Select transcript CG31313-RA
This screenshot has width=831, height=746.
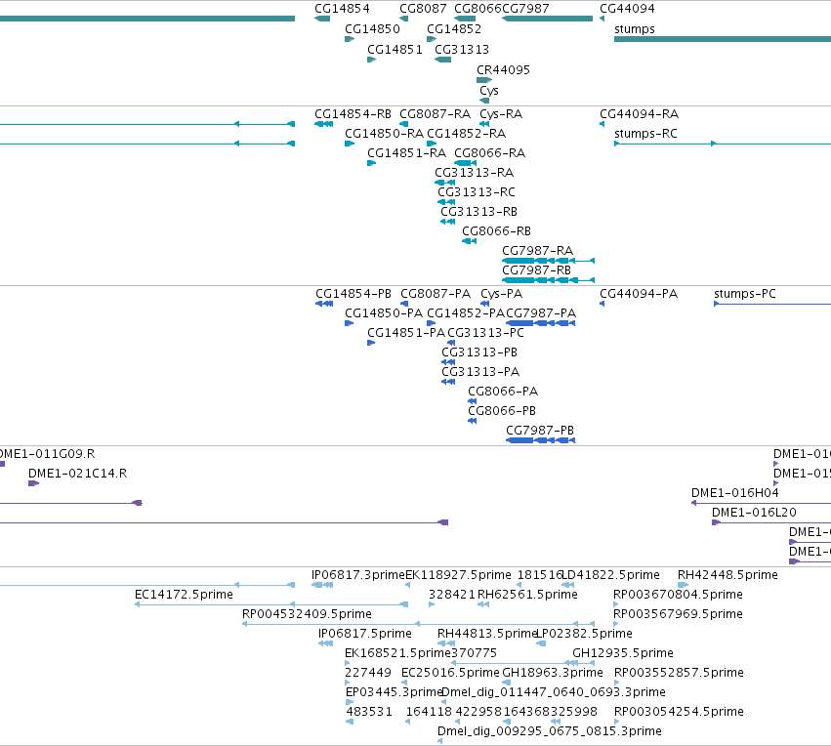click(474, 173)
